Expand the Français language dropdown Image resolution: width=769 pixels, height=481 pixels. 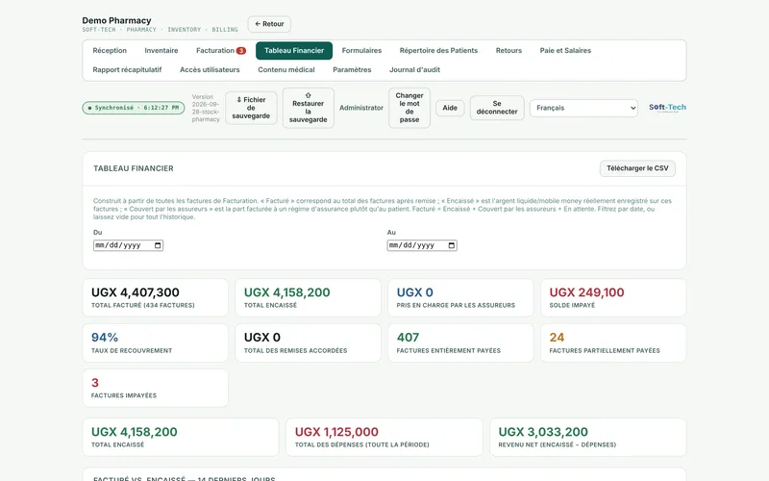(583, 108)
